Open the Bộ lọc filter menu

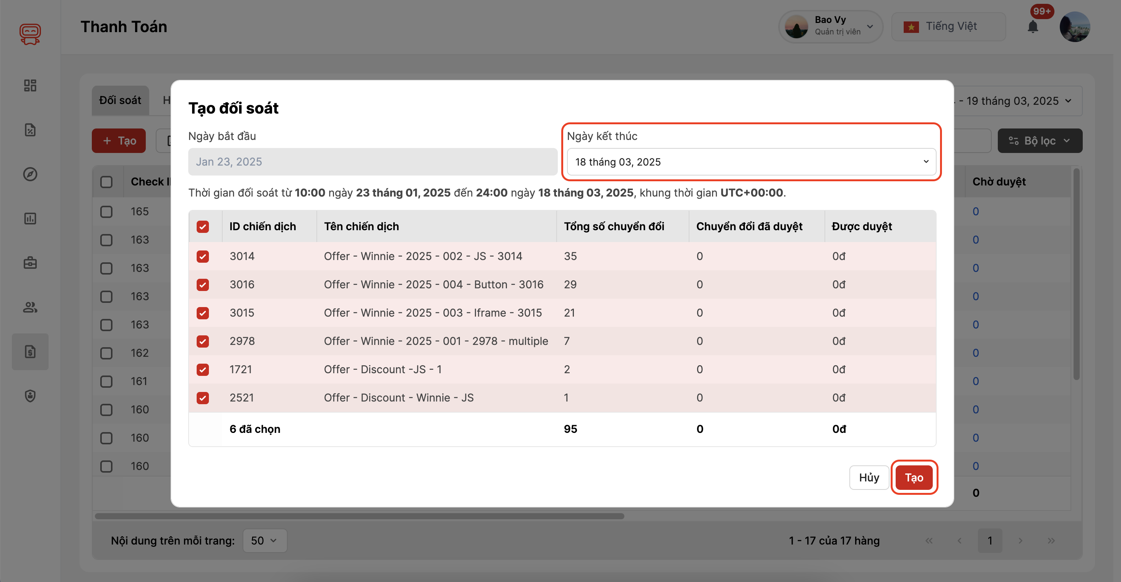(x=1040, y=140)
